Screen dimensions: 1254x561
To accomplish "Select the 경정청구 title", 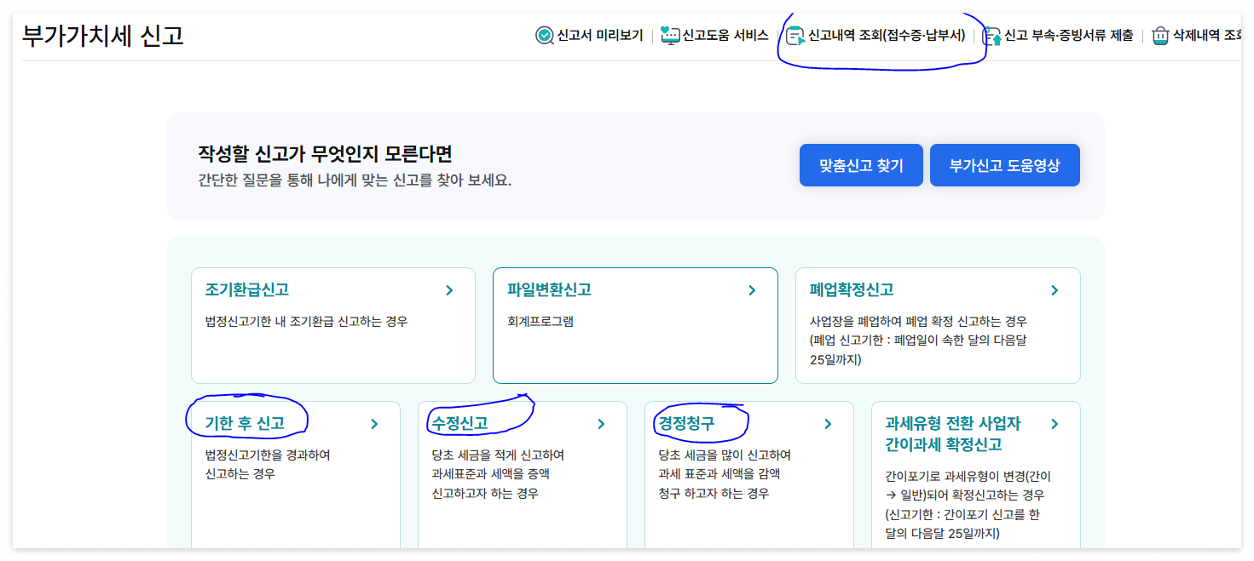I will pyautogui.click(x=686, y=423).
